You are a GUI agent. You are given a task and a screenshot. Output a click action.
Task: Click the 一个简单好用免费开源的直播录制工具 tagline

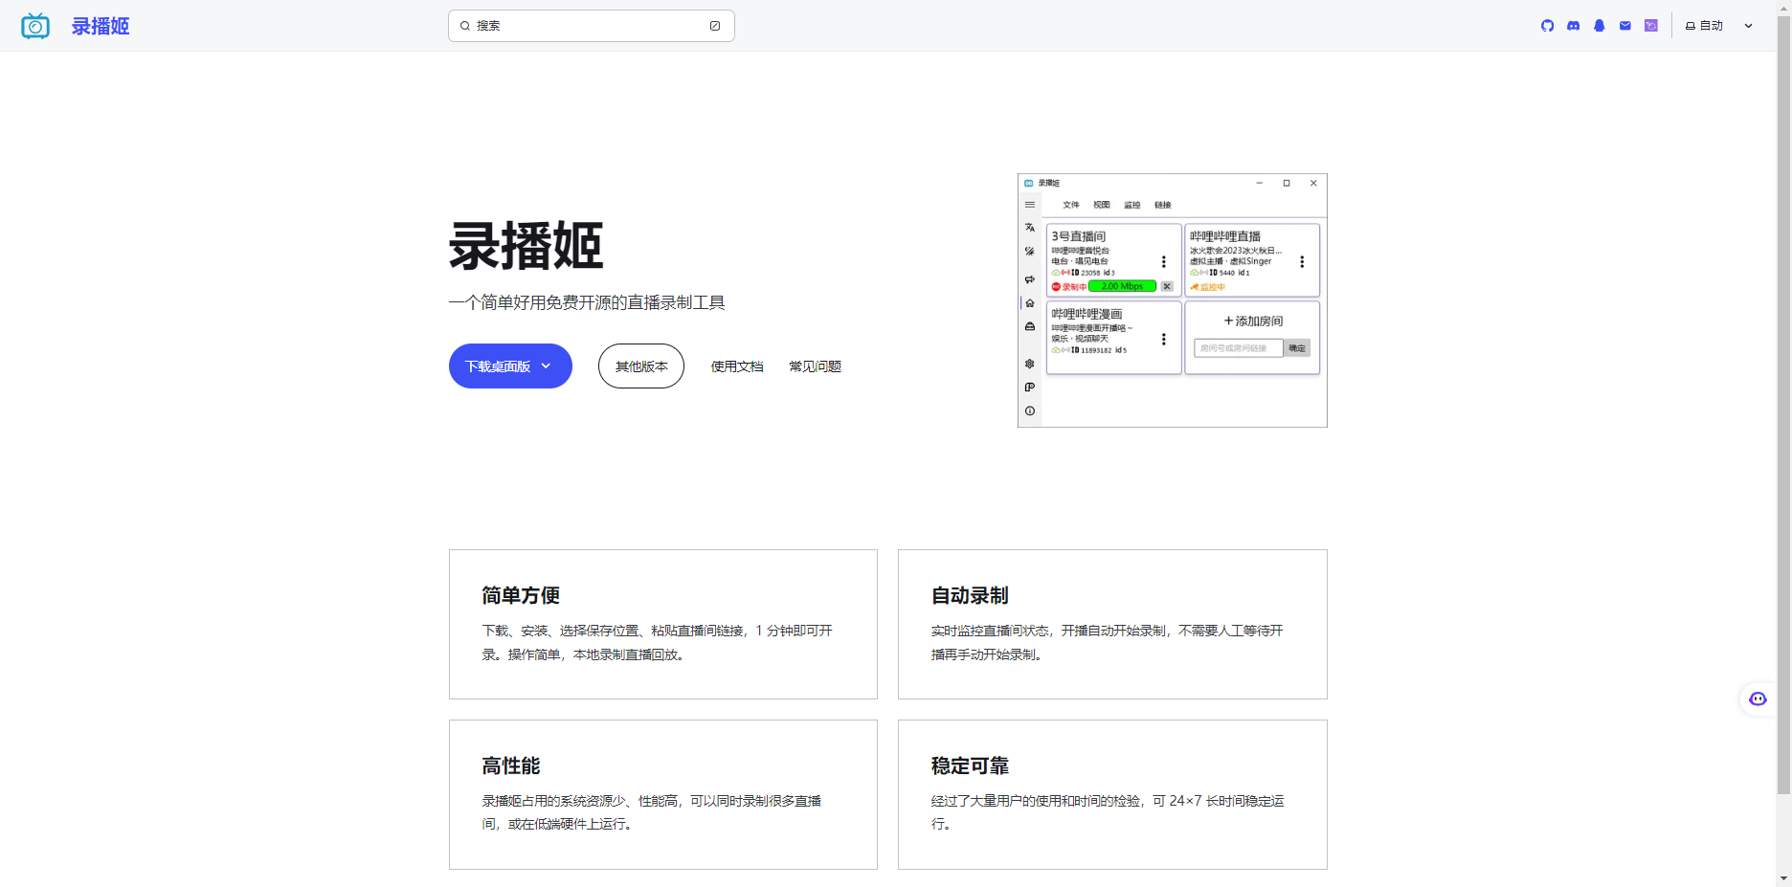587,302
